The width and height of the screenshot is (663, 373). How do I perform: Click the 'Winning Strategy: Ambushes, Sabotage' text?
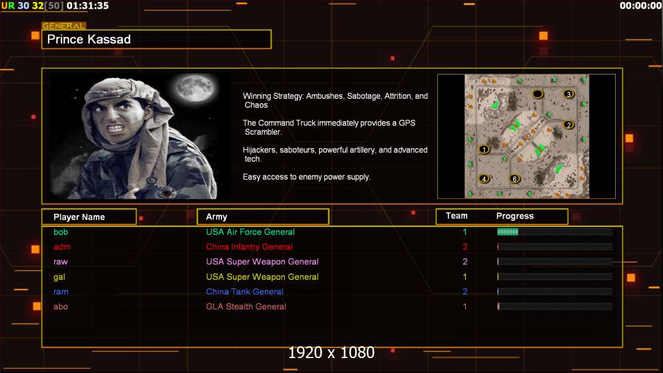[335, 101]
